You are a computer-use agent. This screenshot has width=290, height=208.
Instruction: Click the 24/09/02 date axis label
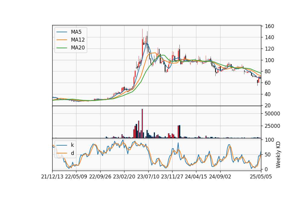[220, 177]
